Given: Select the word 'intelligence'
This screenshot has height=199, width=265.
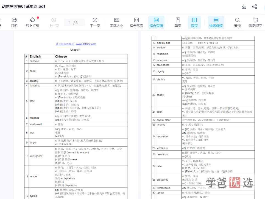Looking at the screenshot, I should [x=36, y=156].
